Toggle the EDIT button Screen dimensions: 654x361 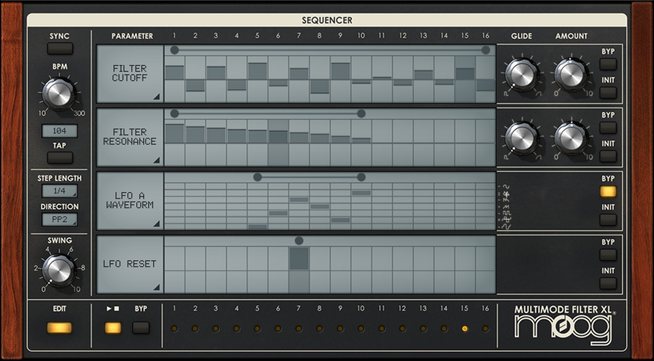tap(59, 327)
